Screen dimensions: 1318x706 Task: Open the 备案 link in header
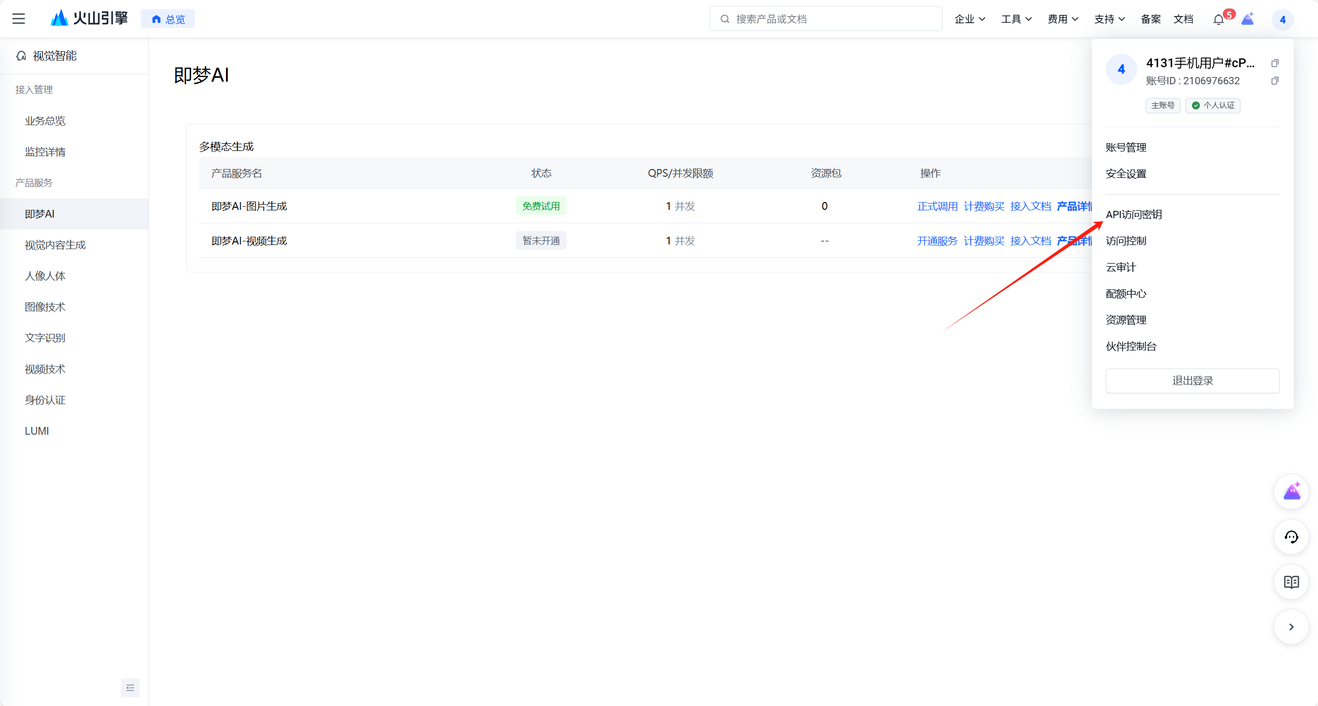pyautogui.click(x=1151, y=19)
